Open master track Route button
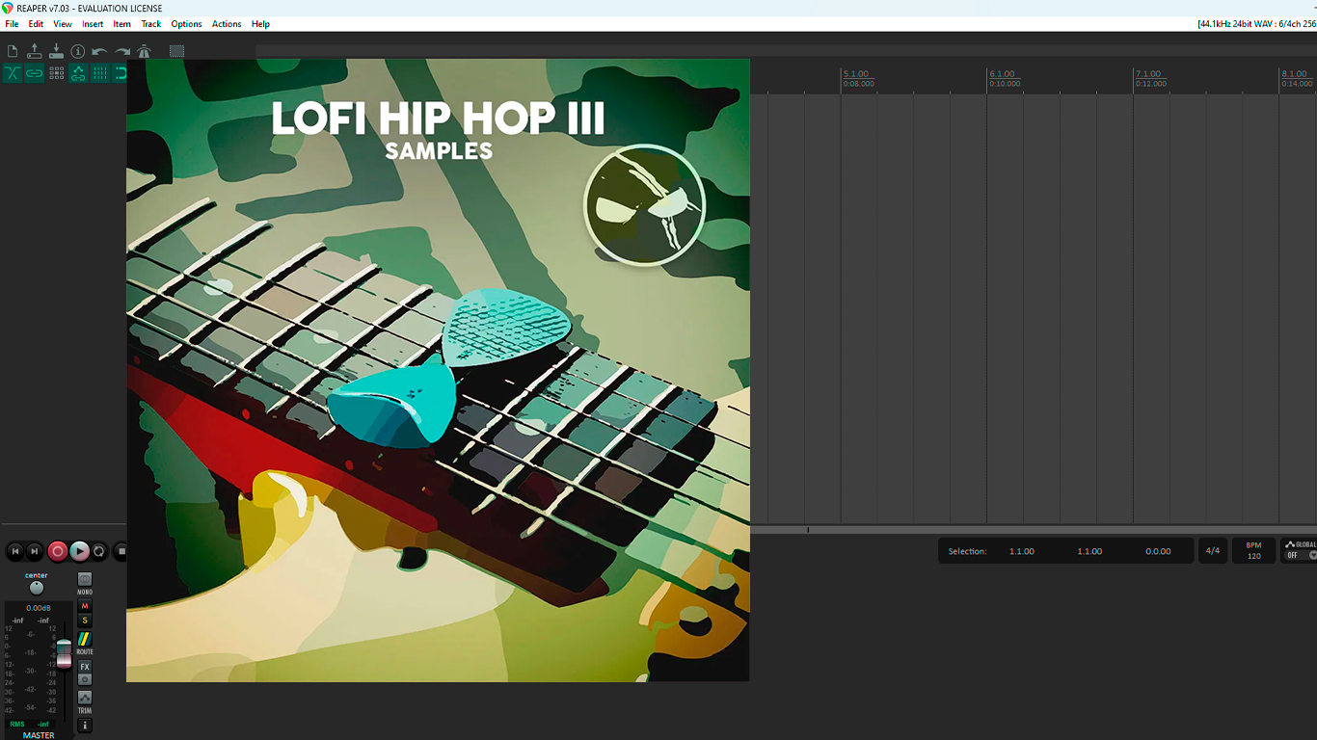 (85, 640)
